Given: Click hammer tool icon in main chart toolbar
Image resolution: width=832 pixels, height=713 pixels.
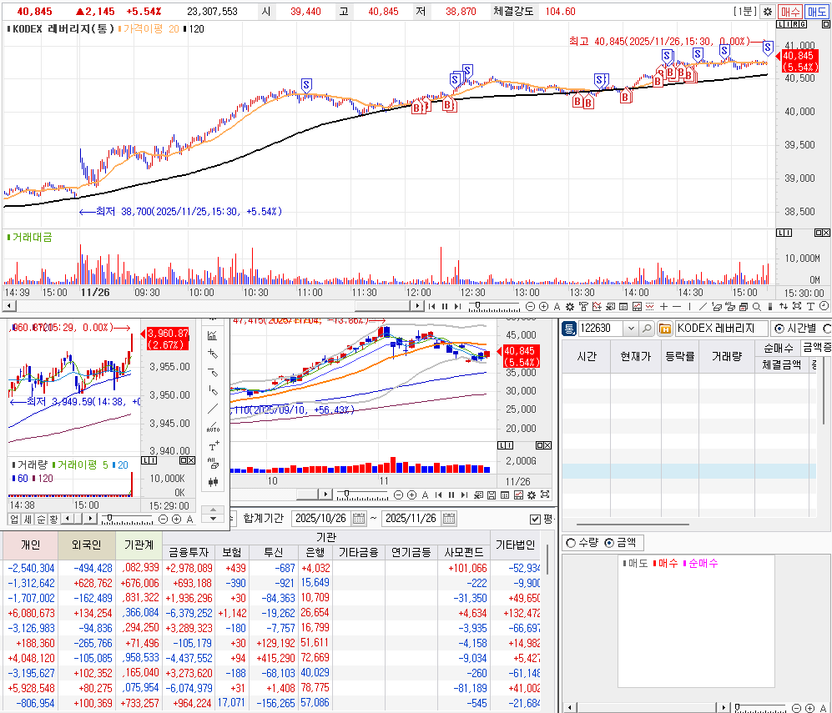Looking at the screenshot, I should click(x=583, y=306).
